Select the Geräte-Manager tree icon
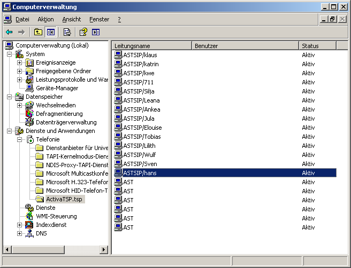351x268 pixels. 29,88
